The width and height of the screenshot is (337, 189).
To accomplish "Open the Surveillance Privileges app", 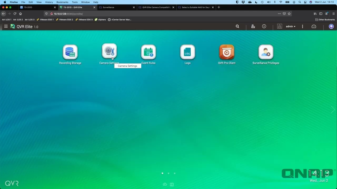I will click(x=266, y=52).
